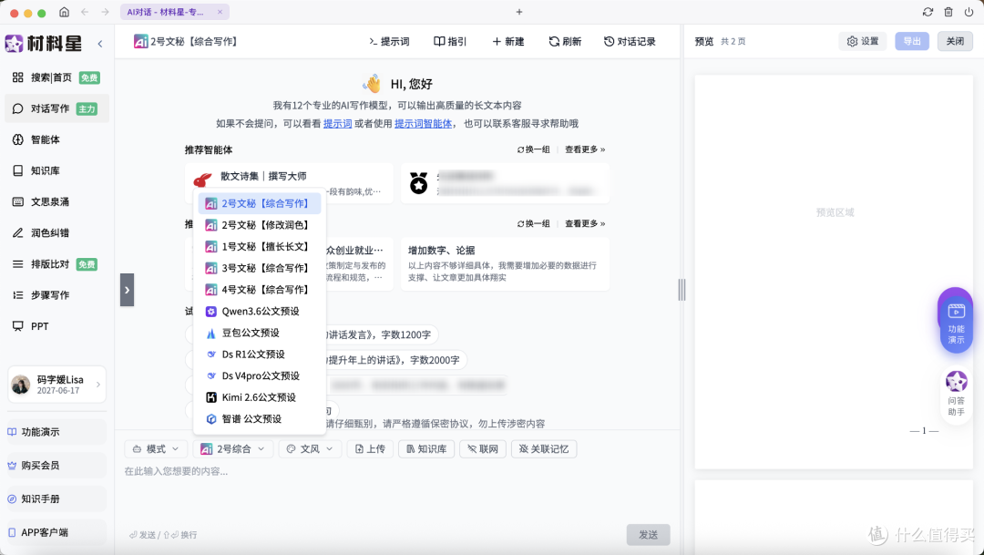Click the refresh icon in title bar
Screen dimensions: 984x555
(928, 12)
